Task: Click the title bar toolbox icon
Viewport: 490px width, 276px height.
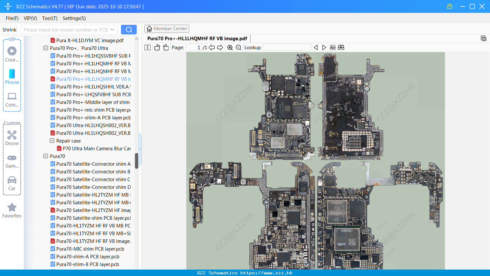Action: point(450,6)
